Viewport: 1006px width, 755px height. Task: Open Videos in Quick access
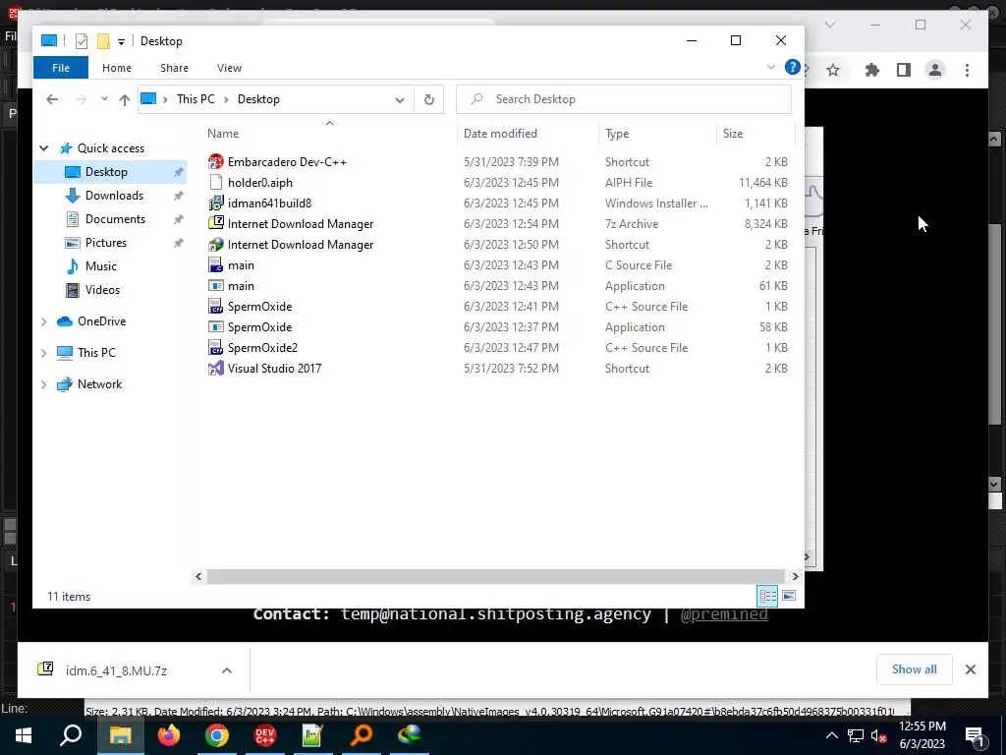[x=102, y=290]
